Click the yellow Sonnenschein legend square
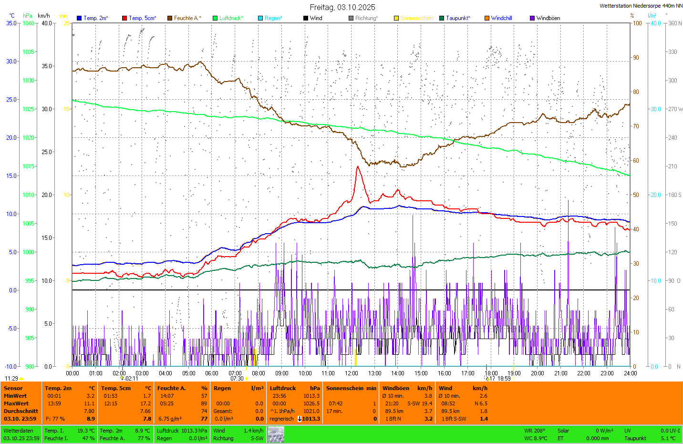The image size is (683, 444). [x=396, y=18]
